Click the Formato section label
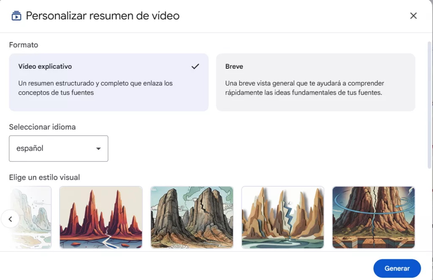 [x=24, y=45]
